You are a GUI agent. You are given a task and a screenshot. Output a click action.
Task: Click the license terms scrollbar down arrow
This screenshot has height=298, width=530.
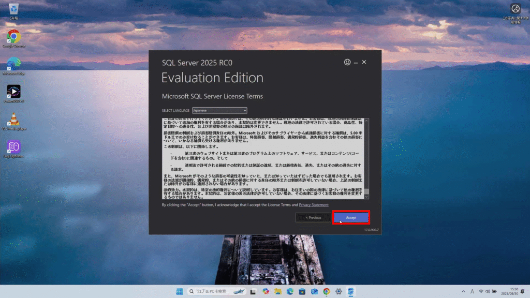coord(366,196)
